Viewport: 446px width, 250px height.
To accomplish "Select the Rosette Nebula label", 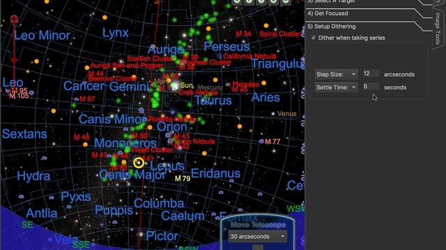I will 173,119.
